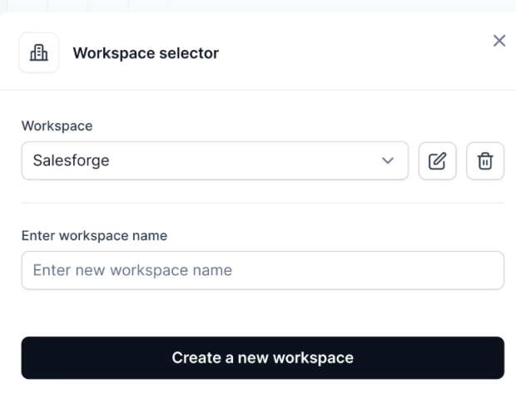The image size is (516, 418).
Task: Click the 'Workspace selector' heading
Action: pyautogui.click(x=146, y=53)
